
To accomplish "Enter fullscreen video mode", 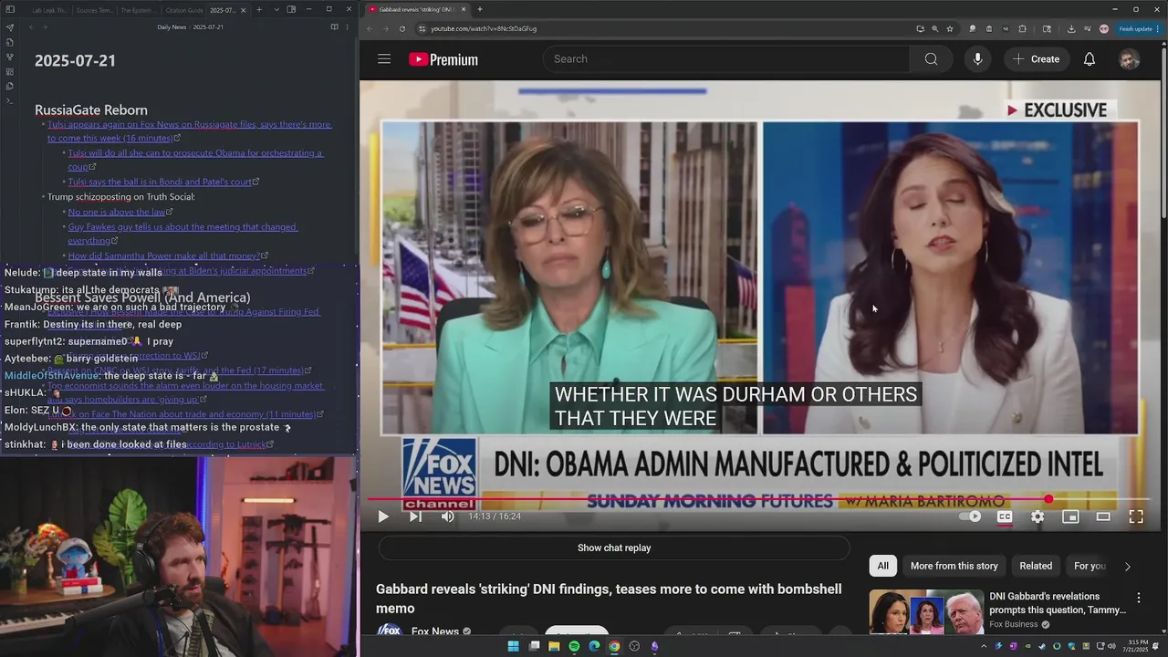I will (x=1136, y=516).
